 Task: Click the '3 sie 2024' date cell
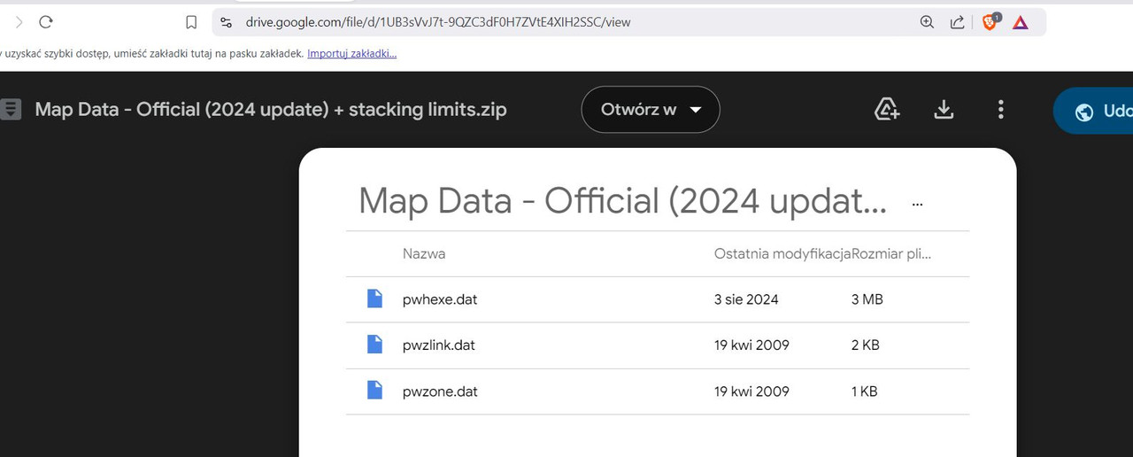point(746,299)
